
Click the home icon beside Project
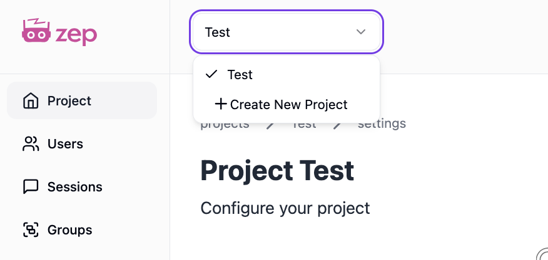(30, 101)
